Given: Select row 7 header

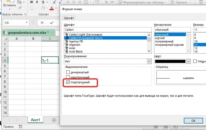Looking at the screenshot, I should pos(5,76).
